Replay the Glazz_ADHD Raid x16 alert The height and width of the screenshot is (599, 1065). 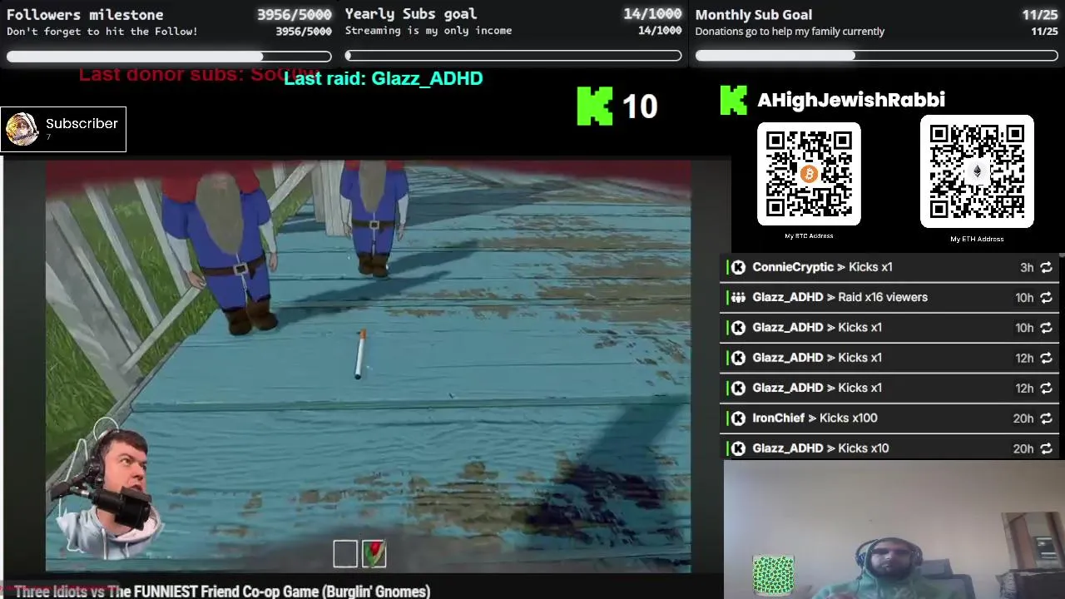1046,297
